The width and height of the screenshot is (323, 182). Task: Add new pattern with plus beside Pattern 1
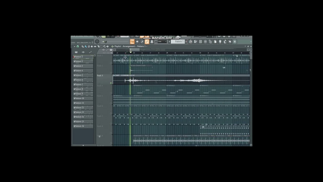point(186,42)
